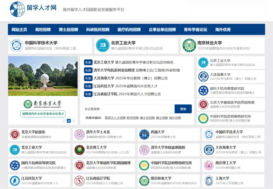Screen dimensions: 273x189
Task: Click the 中国科学技术大学 school emblem
Action: coord(16,46)
